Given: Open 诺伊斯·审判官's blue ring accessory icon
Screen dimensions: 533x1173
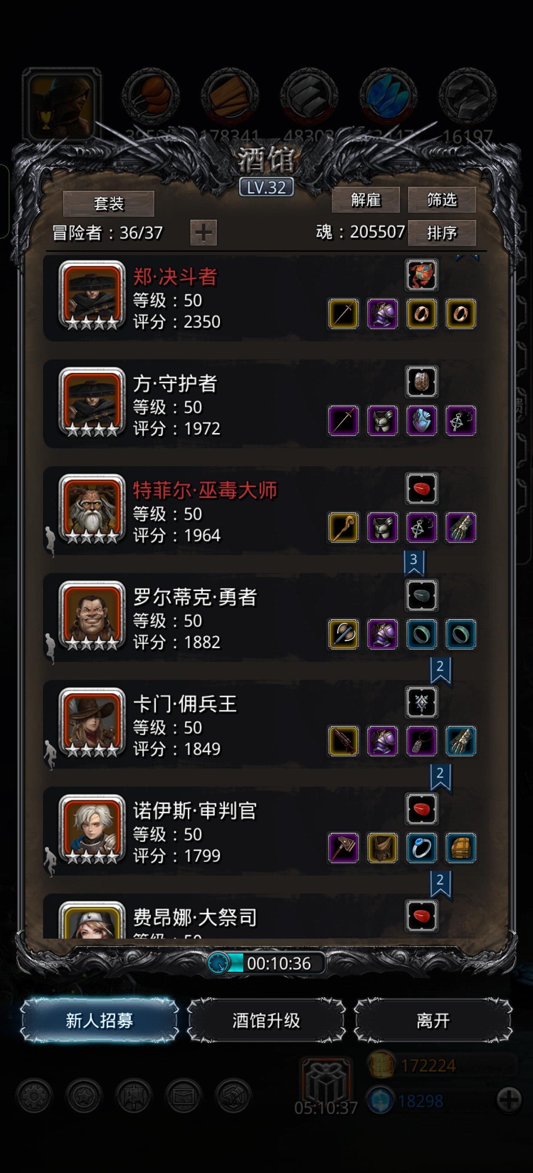Looking at the screenshot, I should [422, 848].
